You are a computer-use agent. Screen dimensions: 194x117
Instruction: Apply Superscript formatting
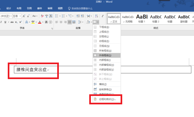pyautogui.click(x=21, y=22)
